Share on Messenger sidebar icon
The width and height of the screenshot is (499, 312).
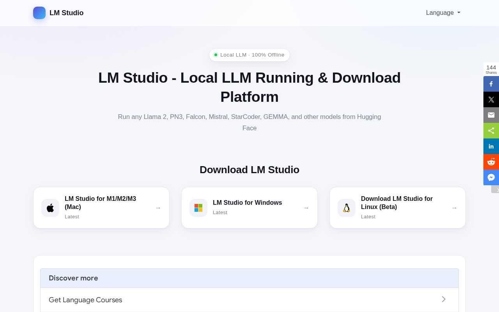[491, 177]
